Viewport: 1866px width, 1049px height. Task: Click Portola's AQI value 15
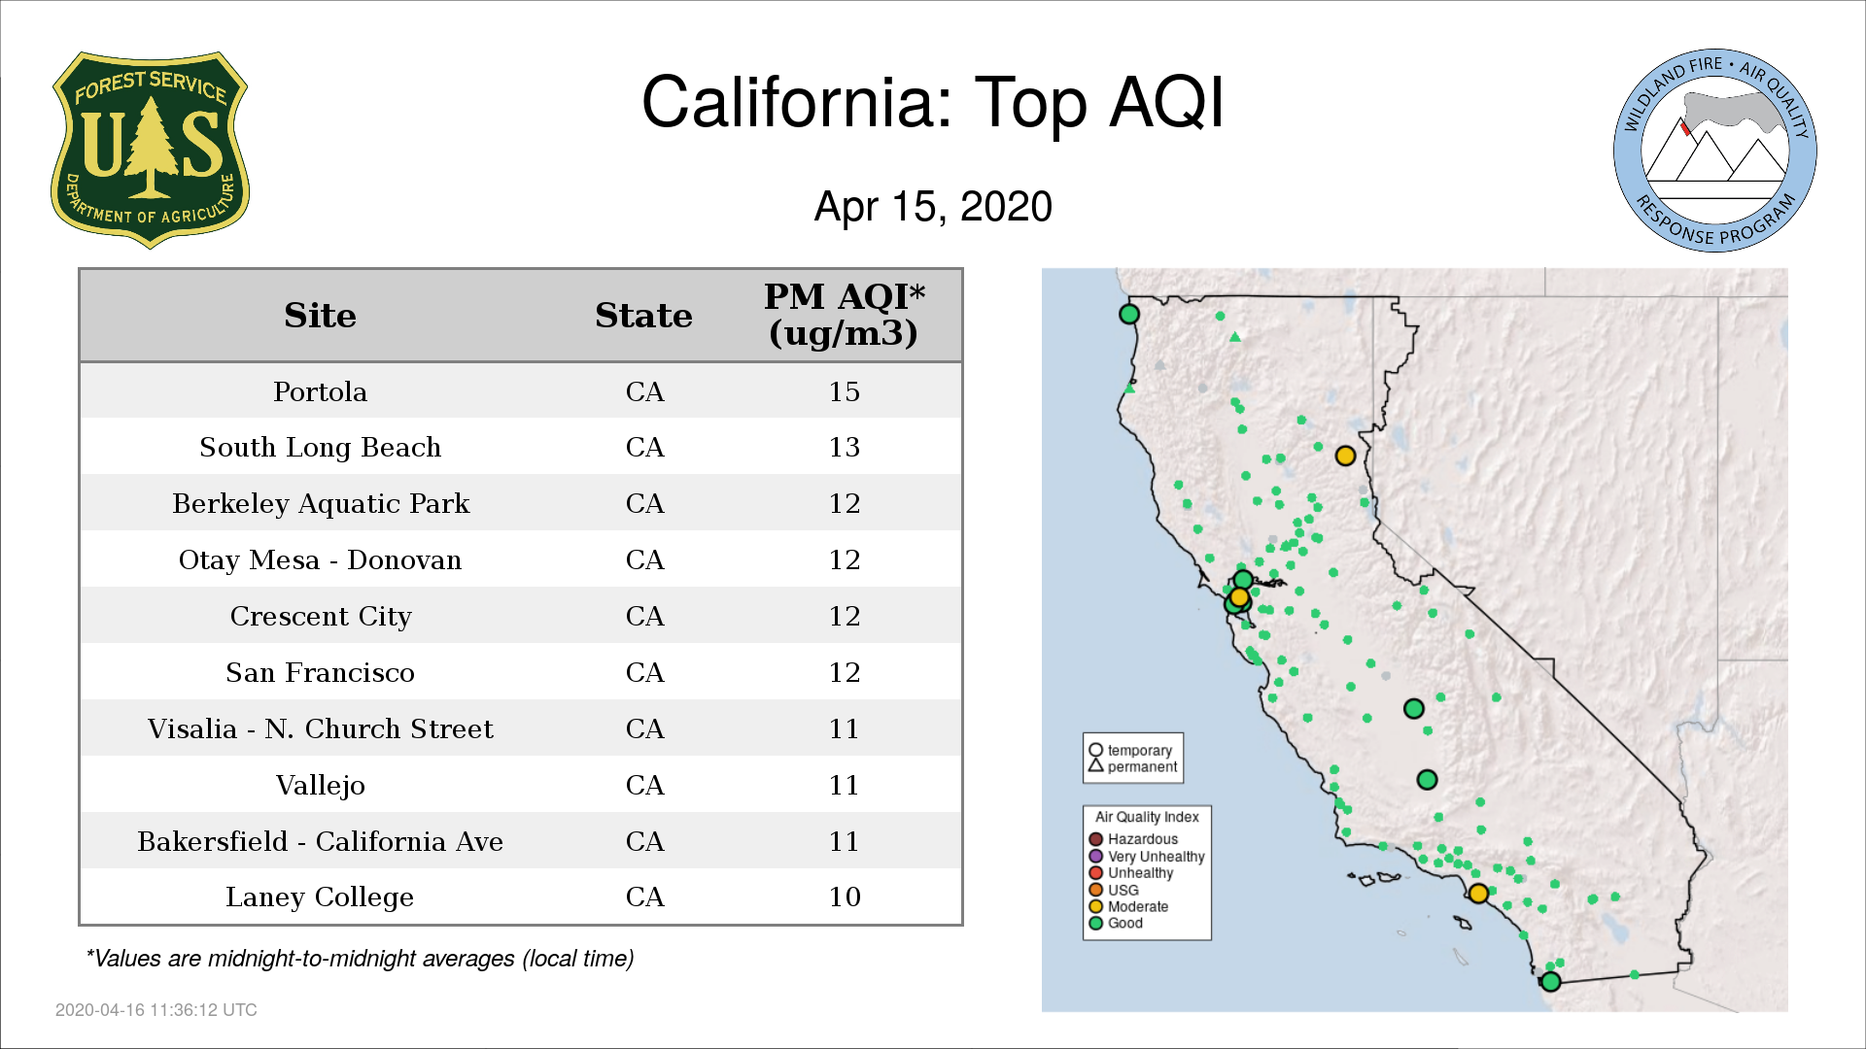pyautogui.click(x=844, y=391)
